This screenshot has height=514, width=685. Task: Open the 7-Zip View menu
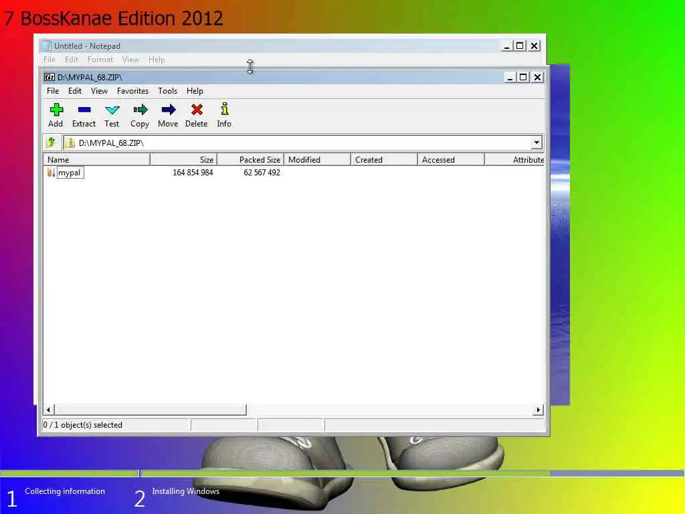point(99,91)
